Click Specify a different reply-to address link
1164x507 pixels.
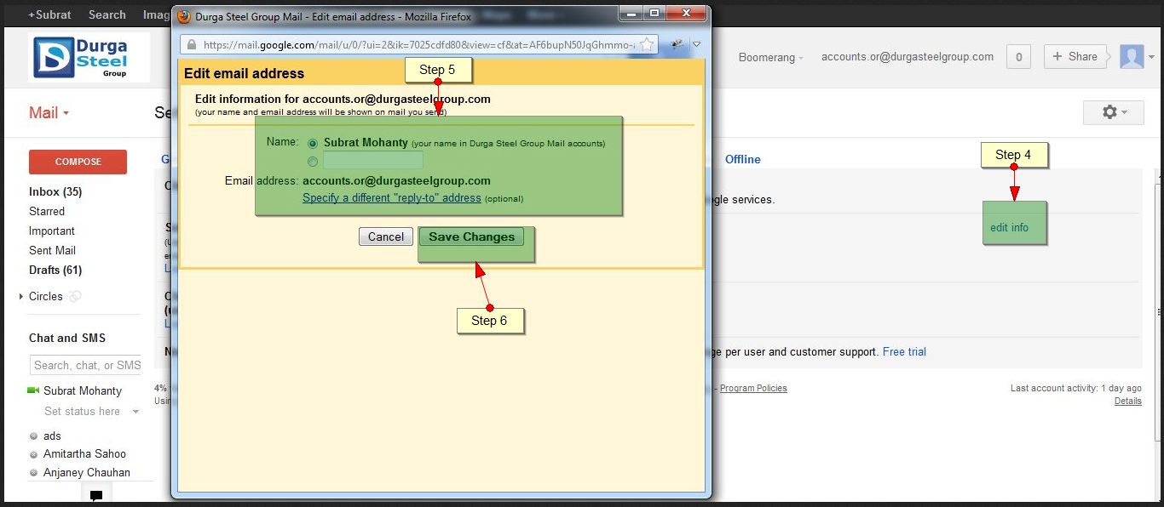[392, 198]
